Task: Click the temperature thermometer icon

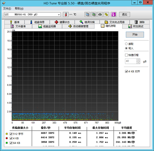Action: pos(66,15)
